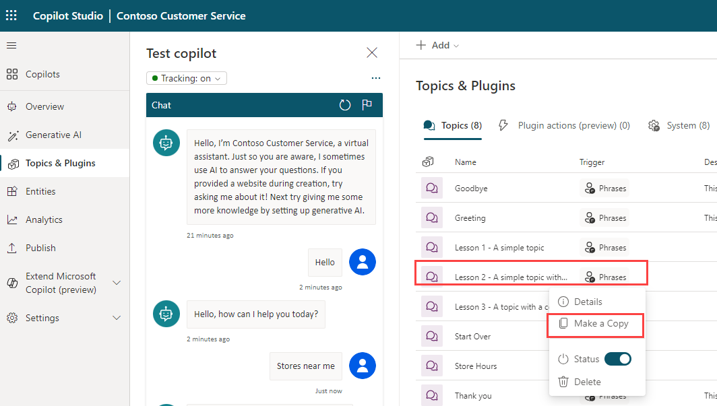Click the Copilot Studio title
The width and height of the screenshot is (717, 406).
[68, 16]
